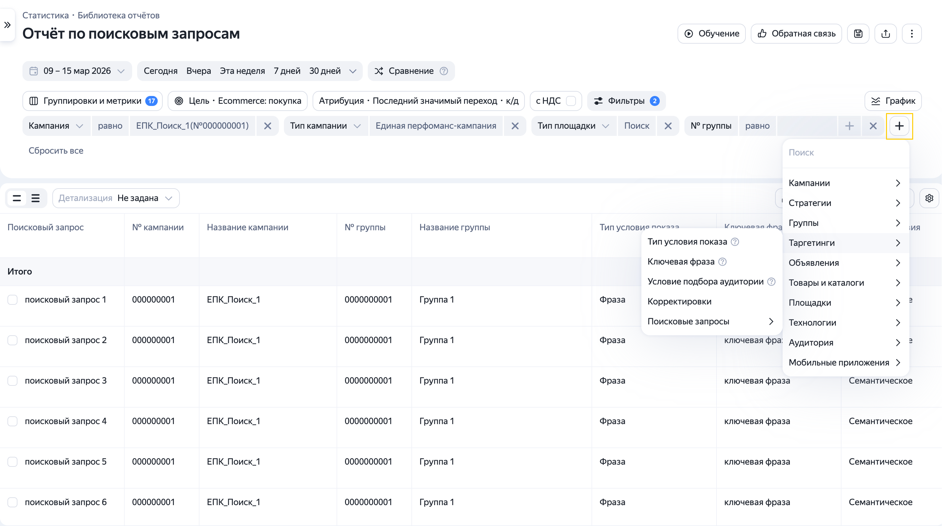Add a value to № группы filter
Viewport: 944px width, 526px height.
click(x=850, y=126)
